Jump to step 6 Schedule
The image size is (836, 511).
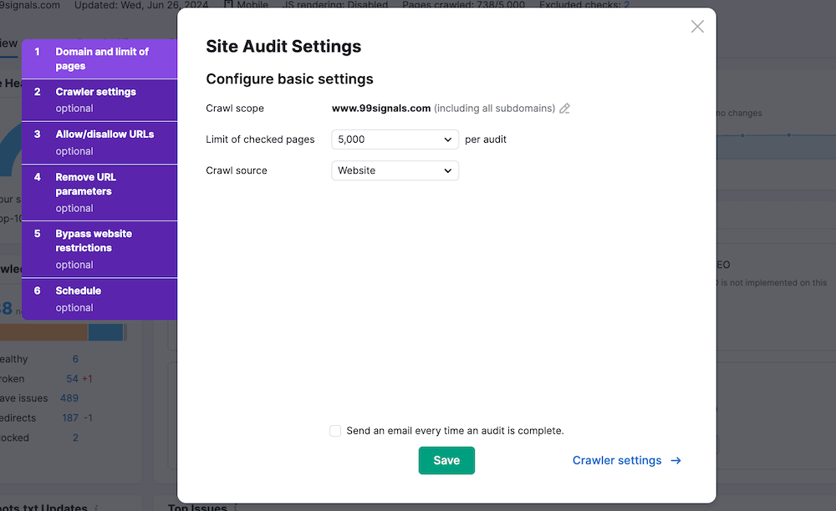(x=99, y=299)
